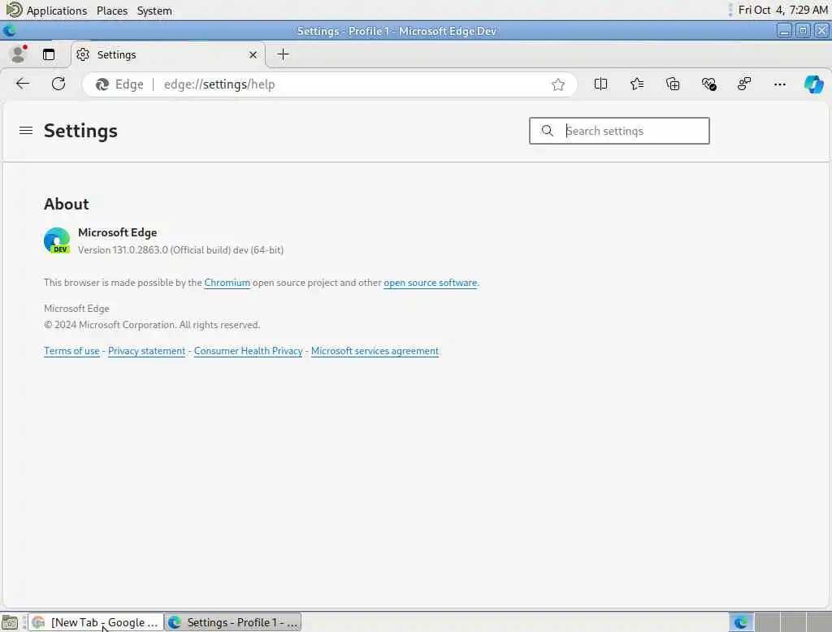Click the clock showing Fri Oct 4

tap(782, 10)
